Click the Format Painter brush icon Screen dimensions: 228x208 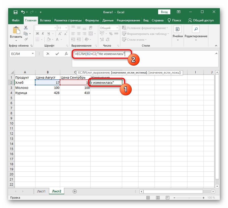pos(26,39)
